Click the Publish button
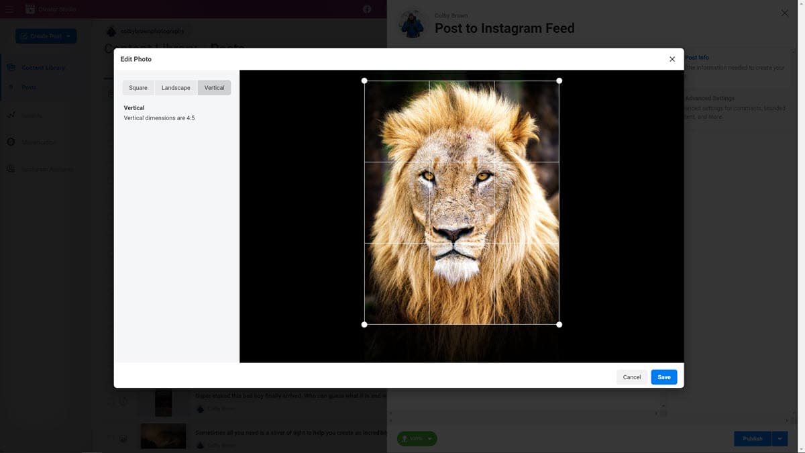Screen dimensions: 805x453 point(753,439)
